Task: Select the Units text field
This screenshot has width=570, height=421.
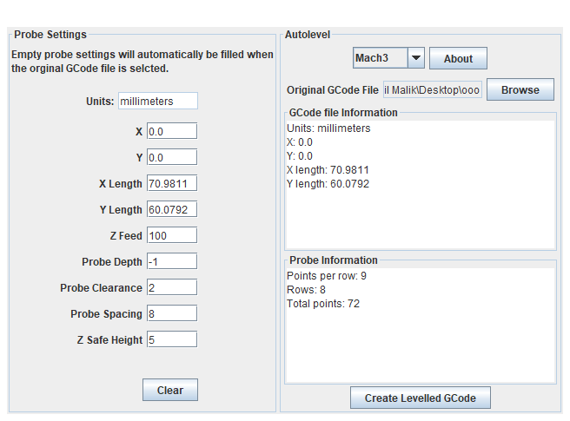Action: tap(157, 101)
